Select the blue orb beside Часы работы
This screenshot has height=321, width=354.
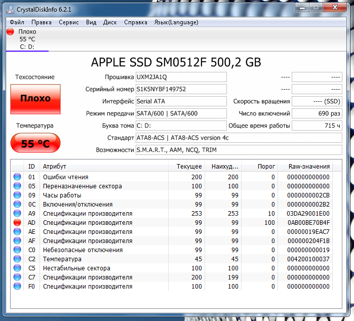pos(17,195)
